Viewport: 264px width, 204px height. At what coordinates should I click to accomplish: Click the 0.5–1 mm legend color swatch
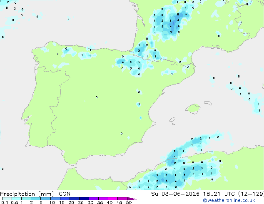pos(17,199)
